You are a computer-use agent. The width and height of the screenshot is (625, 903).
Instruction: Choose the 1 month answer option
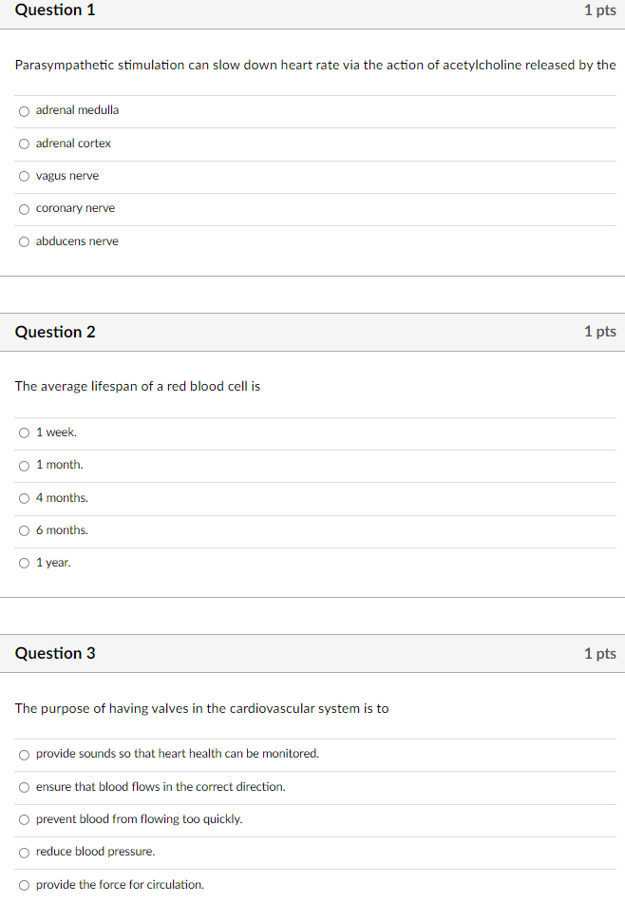(23, 465)
